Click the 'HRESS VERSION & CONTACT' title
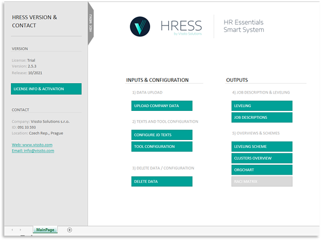The width and height of the screenshot is (321, 240). point(35,21)
